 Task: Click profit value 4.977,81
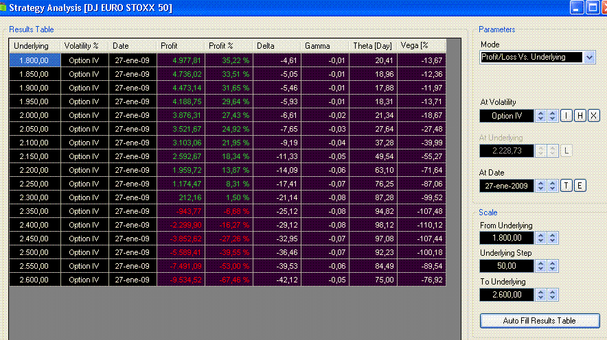pyautogui.click(x=181, y=60)
